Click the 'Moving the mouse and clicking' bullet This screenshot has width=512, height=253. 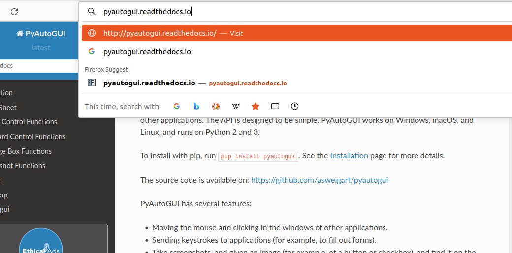point(270,228)
